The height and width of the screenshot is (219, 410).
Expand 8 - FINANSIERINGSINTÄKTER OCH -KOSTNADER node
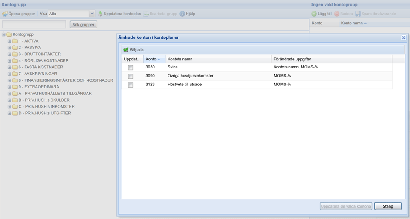[x=9, y=80]
